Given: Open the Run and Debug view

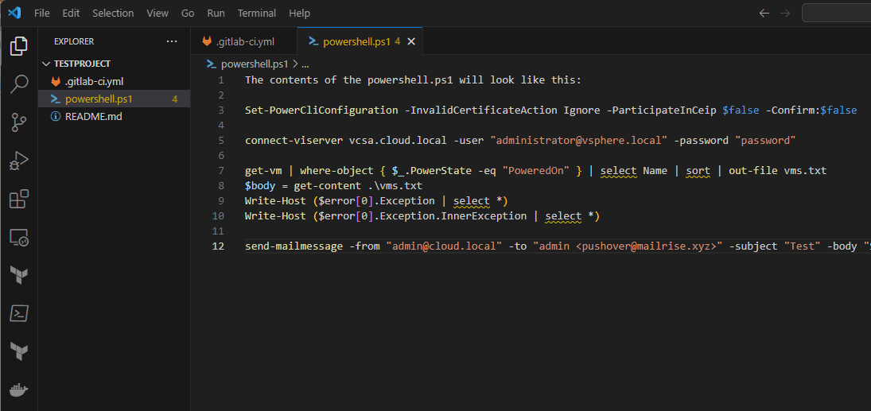Looking at the screenshot, I should 18,161.
